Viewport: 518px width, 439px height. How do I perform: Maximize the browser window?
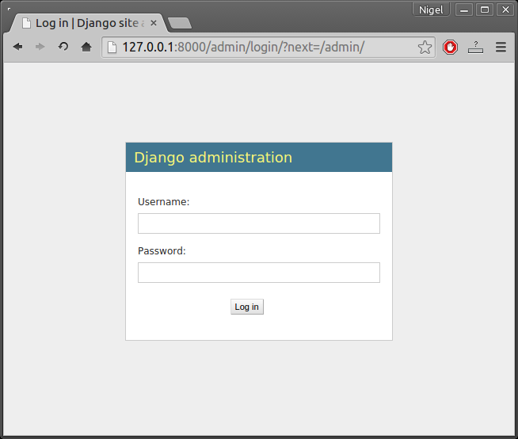(484, 10)
